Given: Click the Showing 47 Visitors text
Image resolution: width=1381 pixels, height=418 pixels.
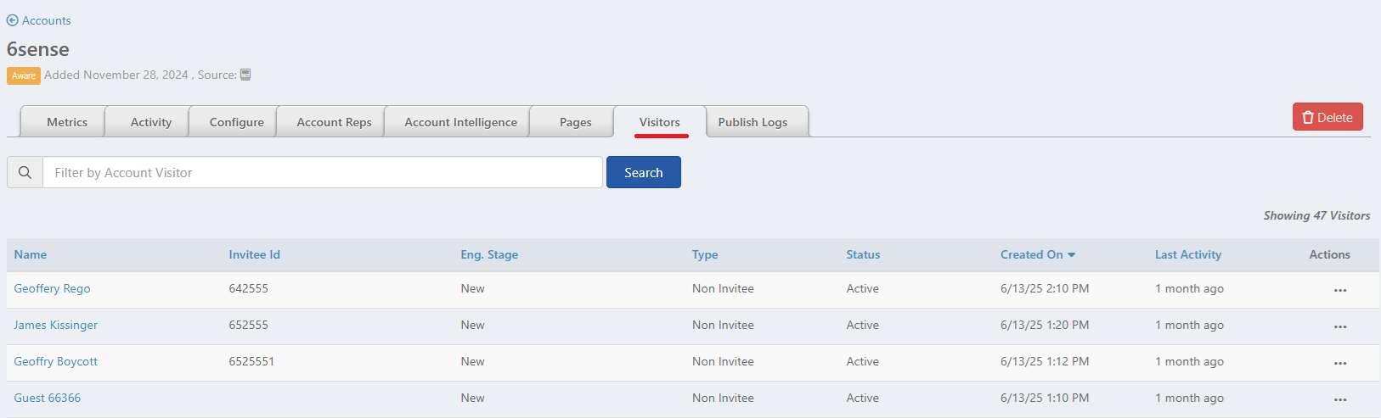Looking at the screenshot, I should tap(1316, 215).
